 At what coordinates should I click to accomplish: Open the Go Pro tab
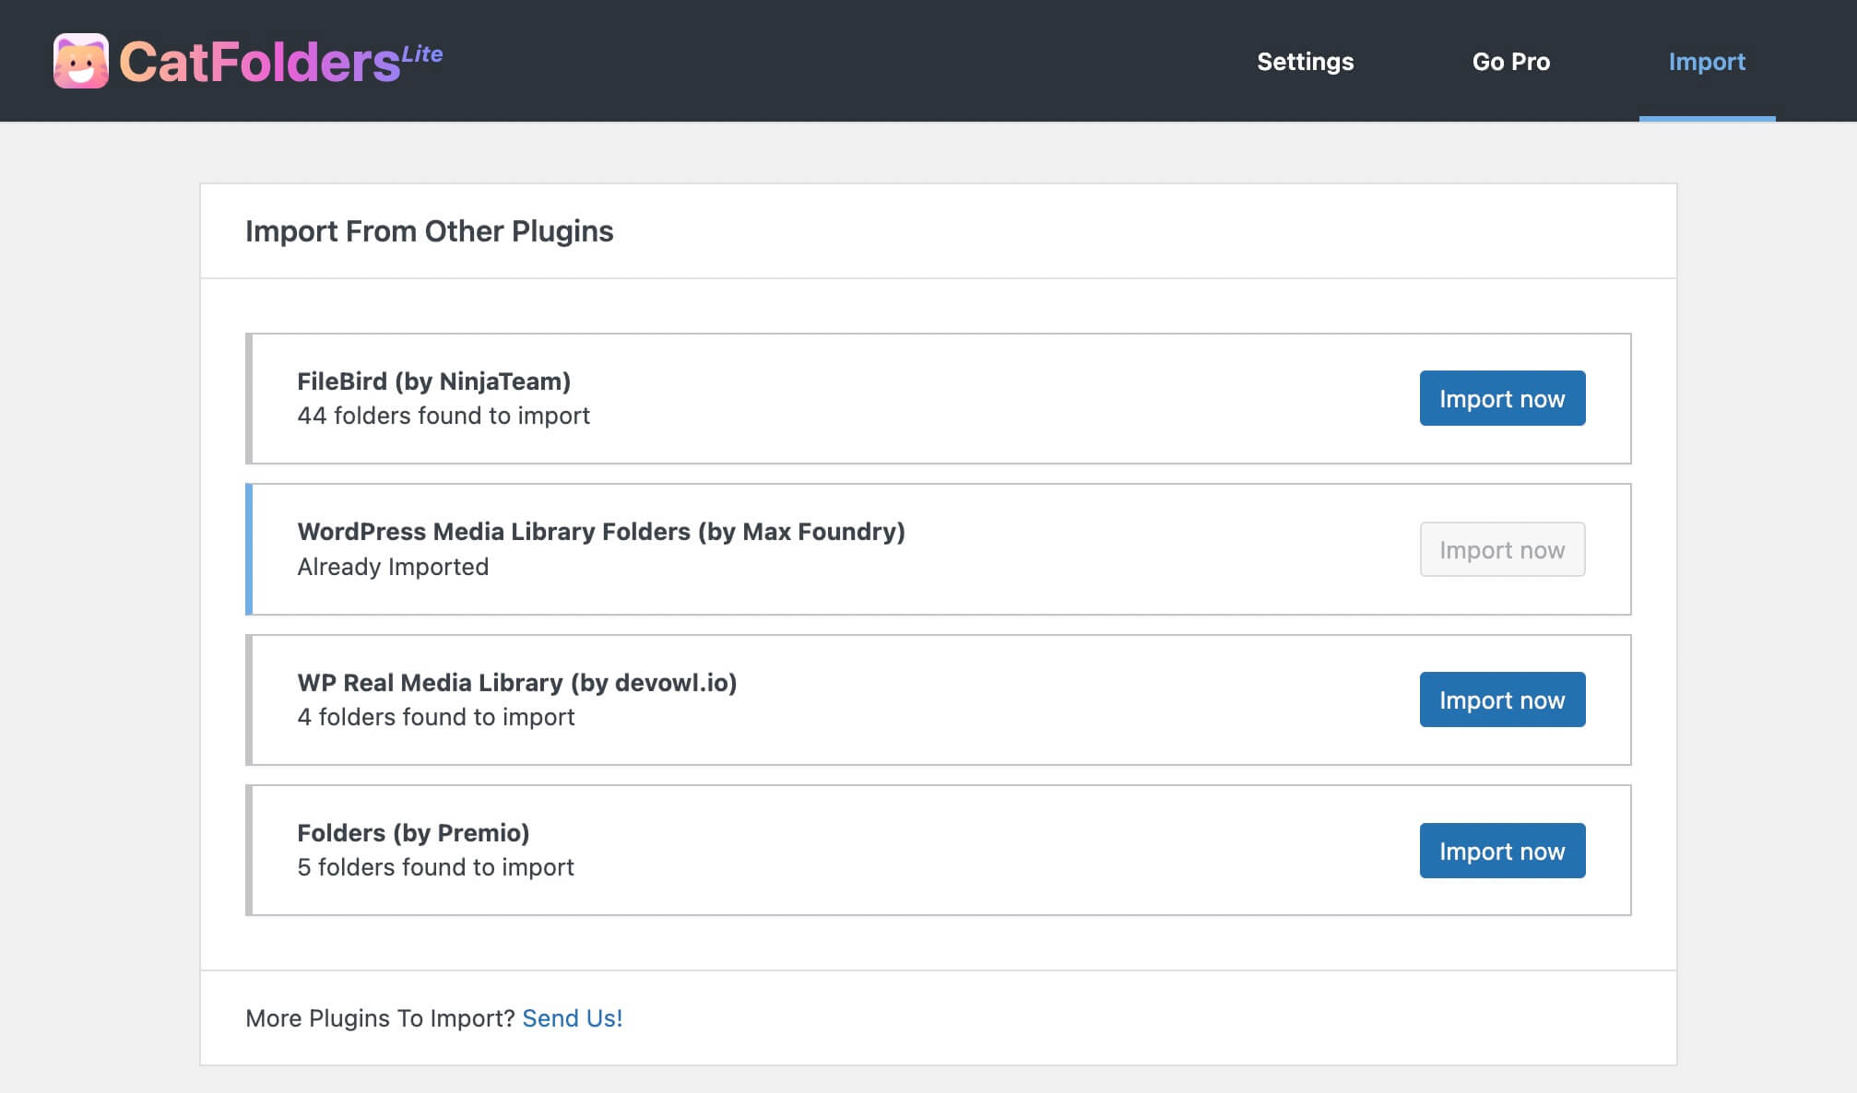pos(1510,62)
